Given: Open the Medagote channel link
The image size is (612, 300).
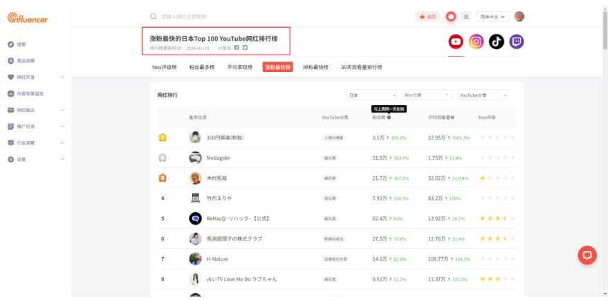Looking at the screenshot, I should (x=219, y=158).
